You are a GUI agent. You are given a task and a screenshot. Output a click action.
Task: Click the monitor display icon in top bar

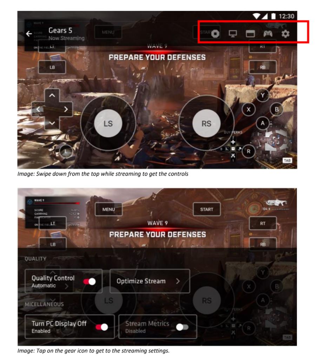233,34
